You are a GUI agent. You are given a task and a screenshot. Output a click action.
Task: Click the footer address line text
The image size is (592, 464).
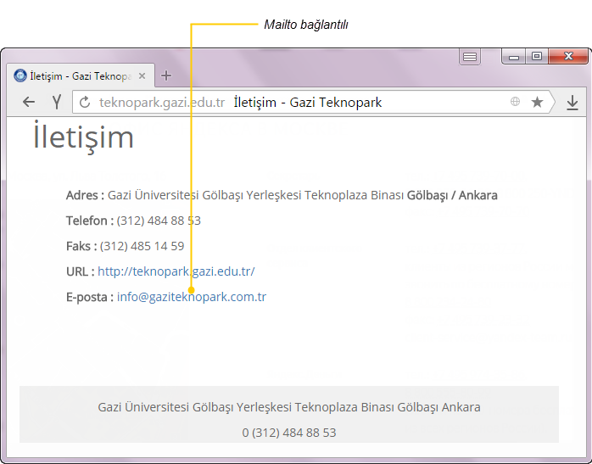coord(289,407)
